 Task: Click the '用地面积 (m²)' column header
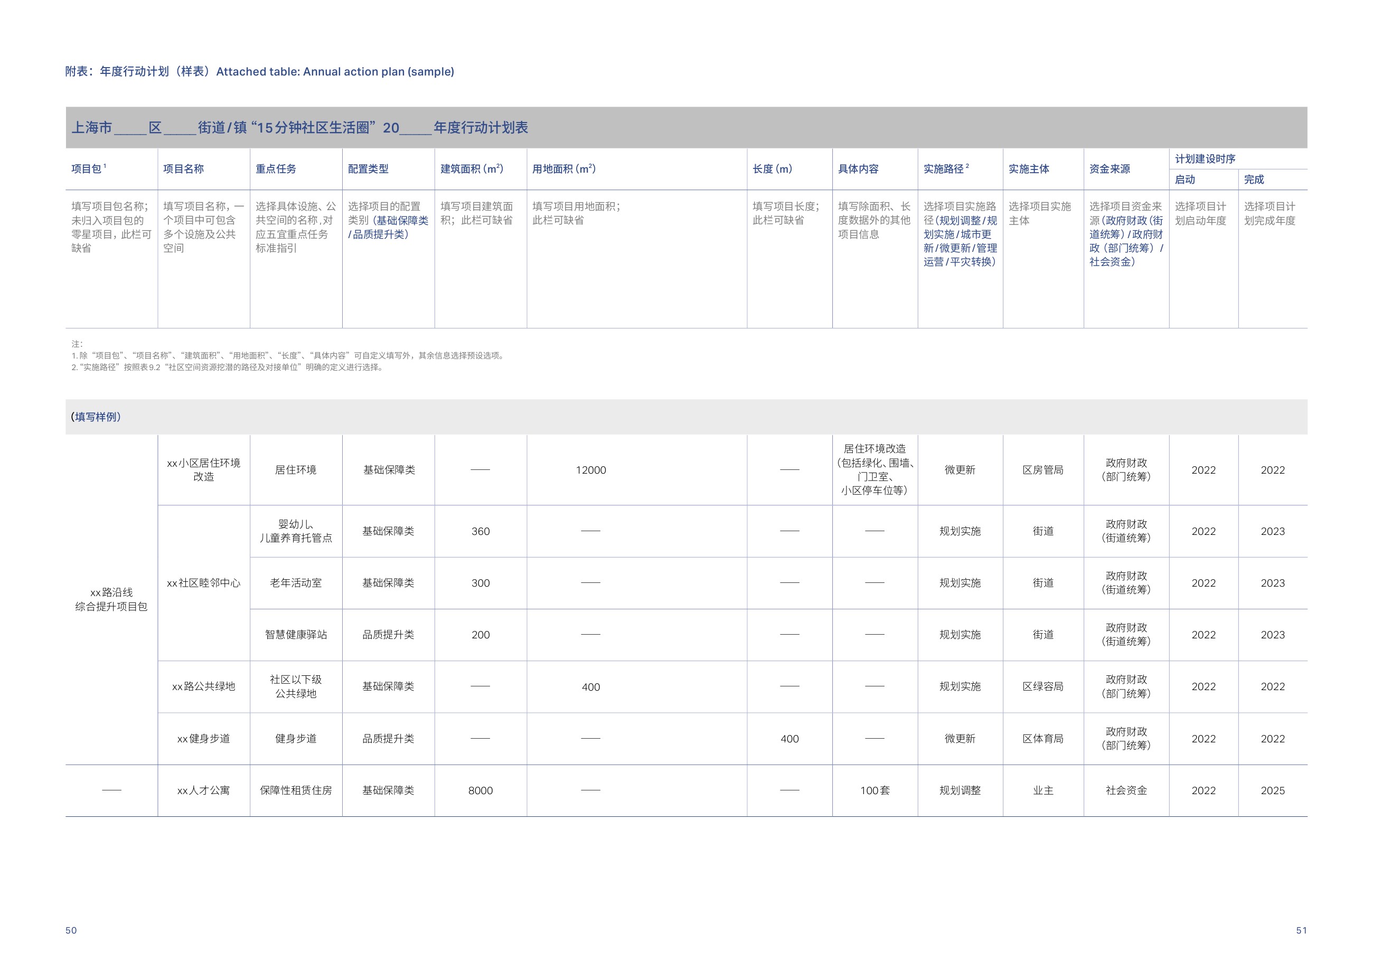point(564,169)
